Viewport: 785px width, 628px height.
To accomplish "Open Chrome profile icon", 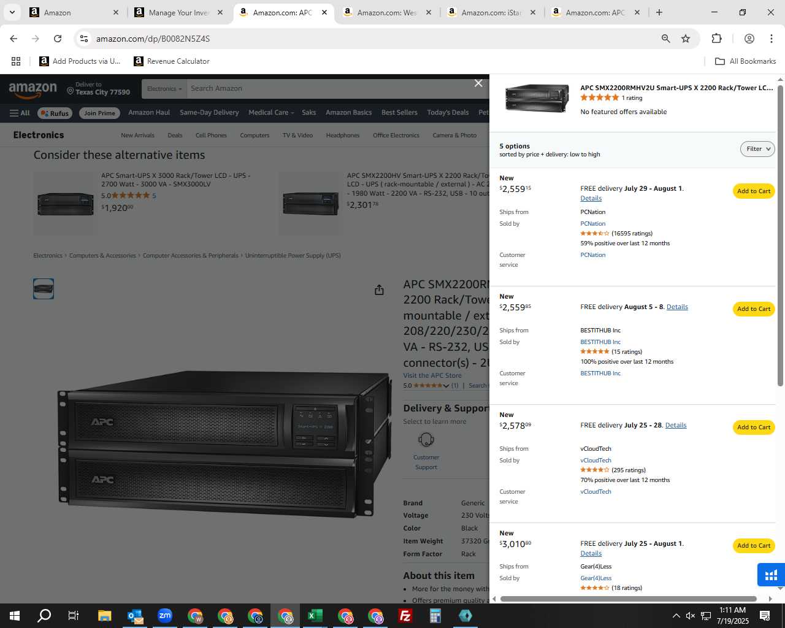I will [749, 39].
